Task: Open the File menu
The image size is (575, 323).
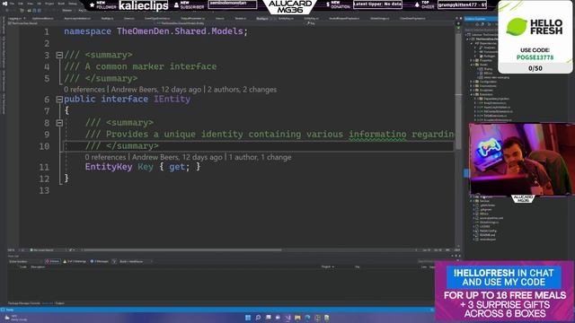Action: pos(12,4)
